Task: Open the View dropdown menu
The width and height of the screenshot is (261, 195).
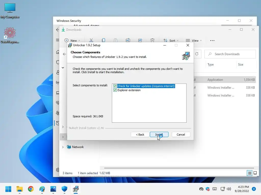Action: coord(194,40)
